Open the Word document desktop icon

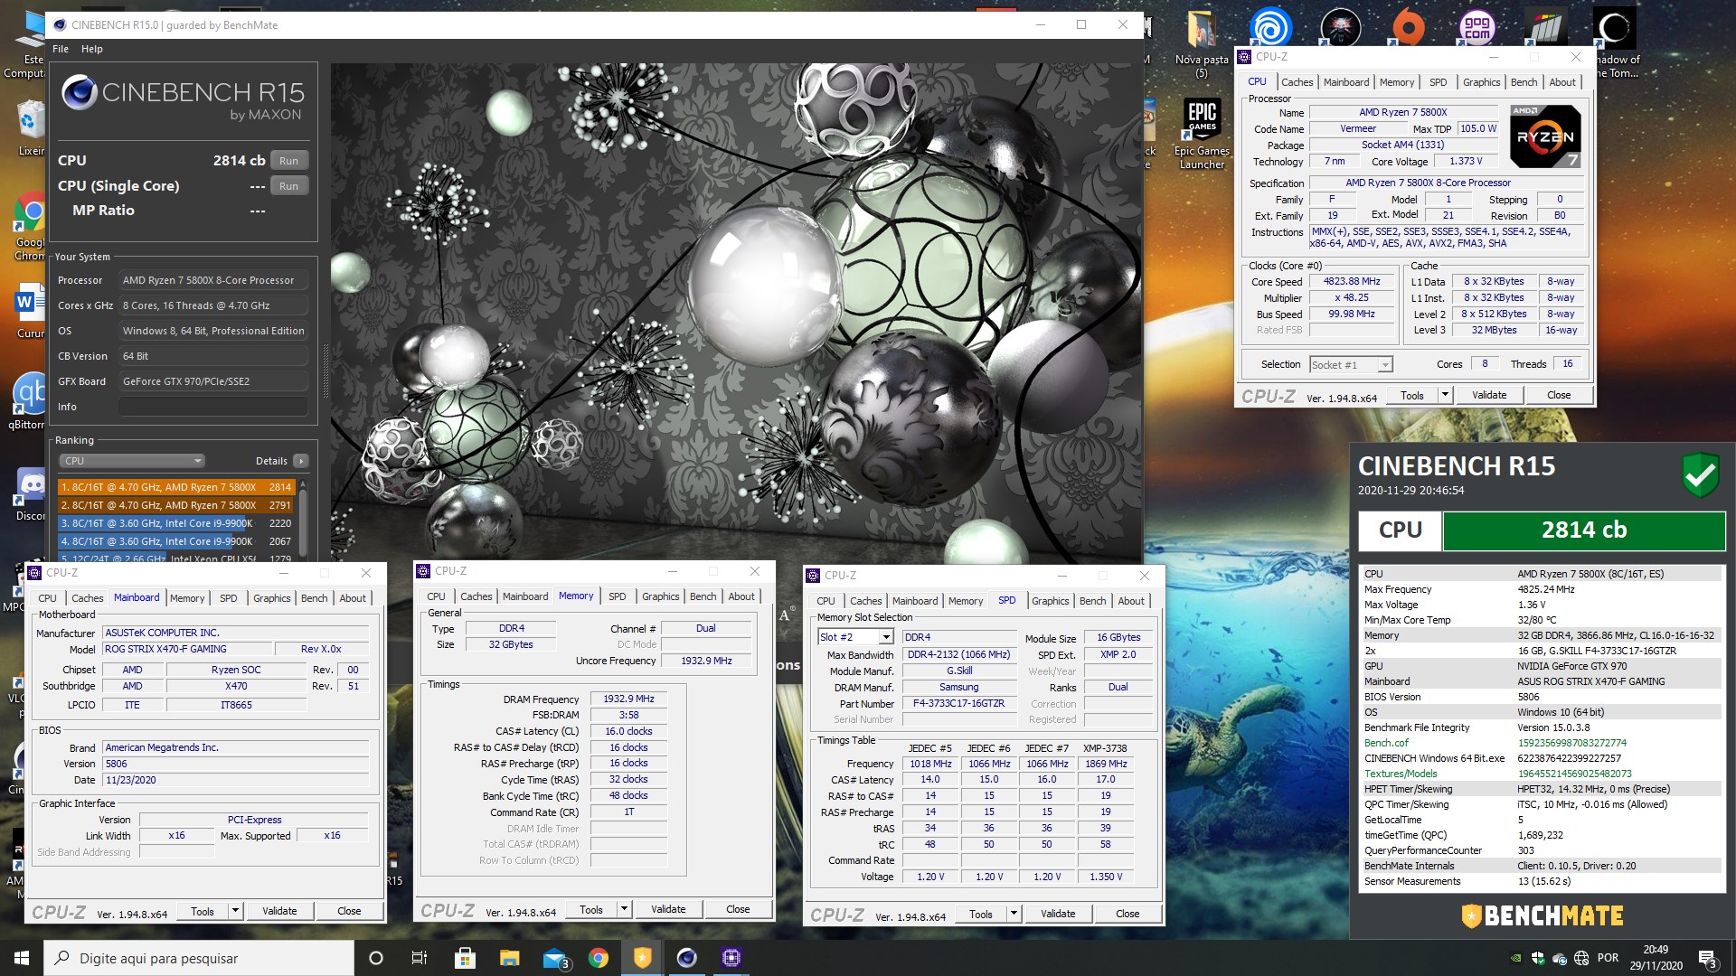(x=29, y=312)
